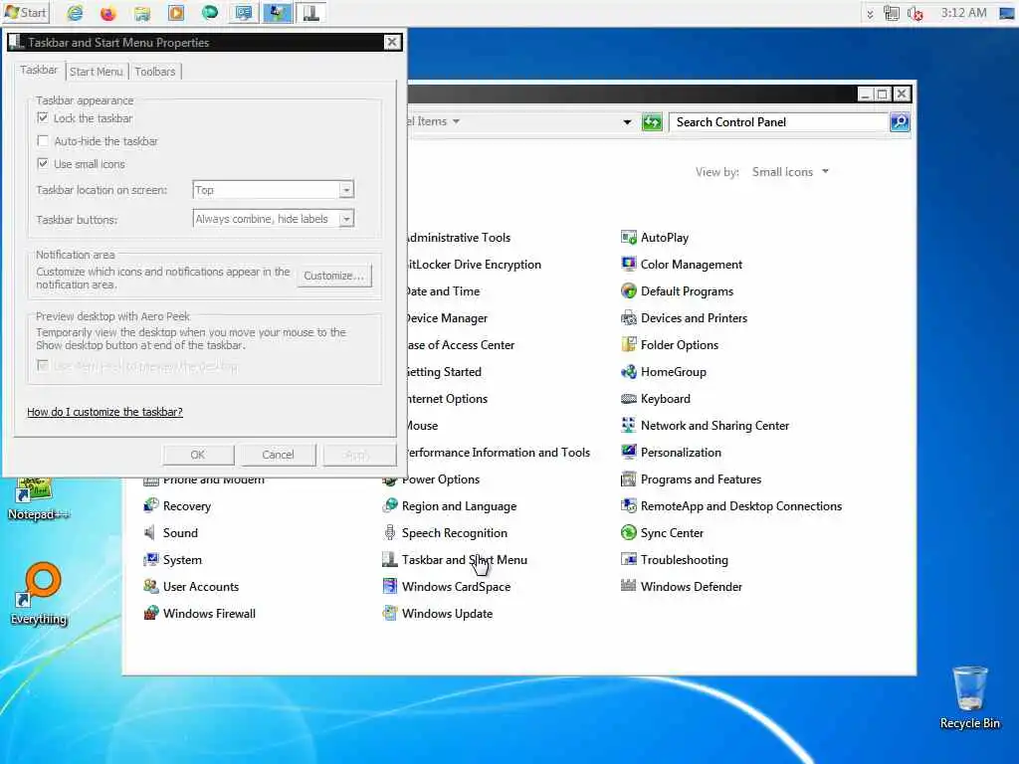Open Getting Started item
Screen dimensions: 1019x764
pos(445,372)
